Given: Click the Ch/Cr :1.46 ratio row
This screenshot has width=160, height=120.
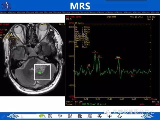Looking at the screenshot, I should [81, 34].
